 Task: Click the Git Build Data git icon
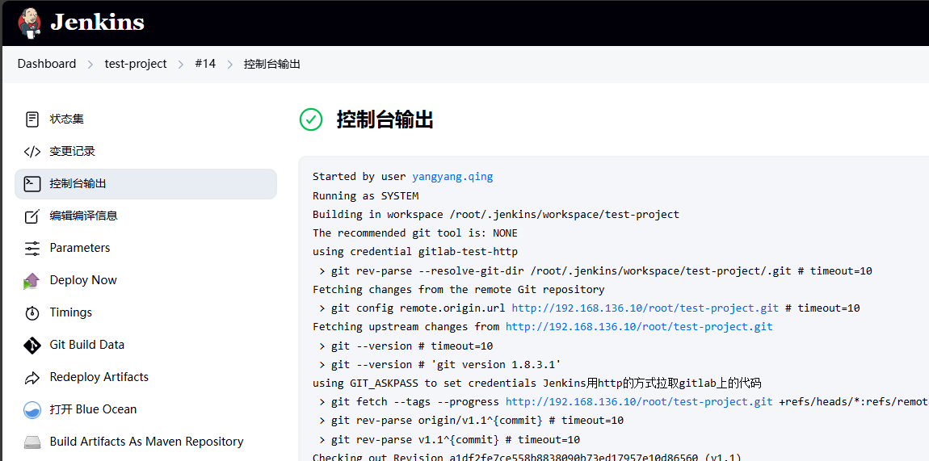[32, 345]
